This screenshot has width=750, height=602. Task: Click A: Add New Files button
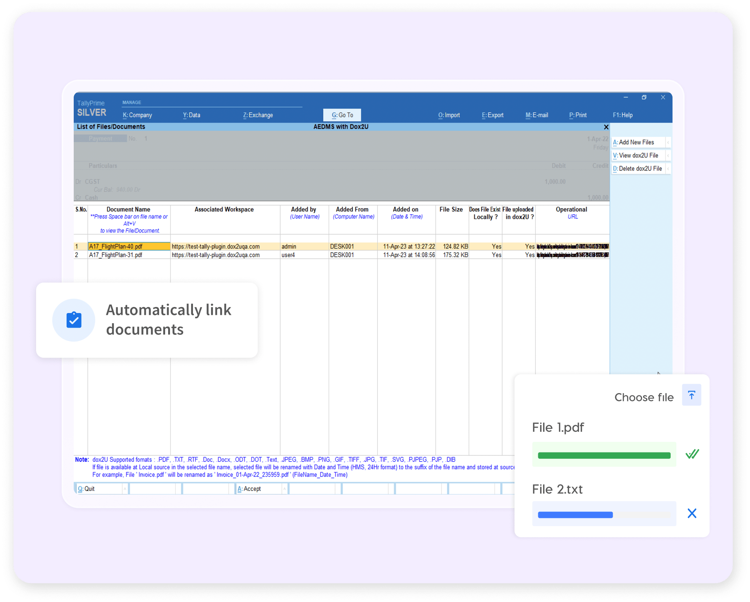pos(639,142)
